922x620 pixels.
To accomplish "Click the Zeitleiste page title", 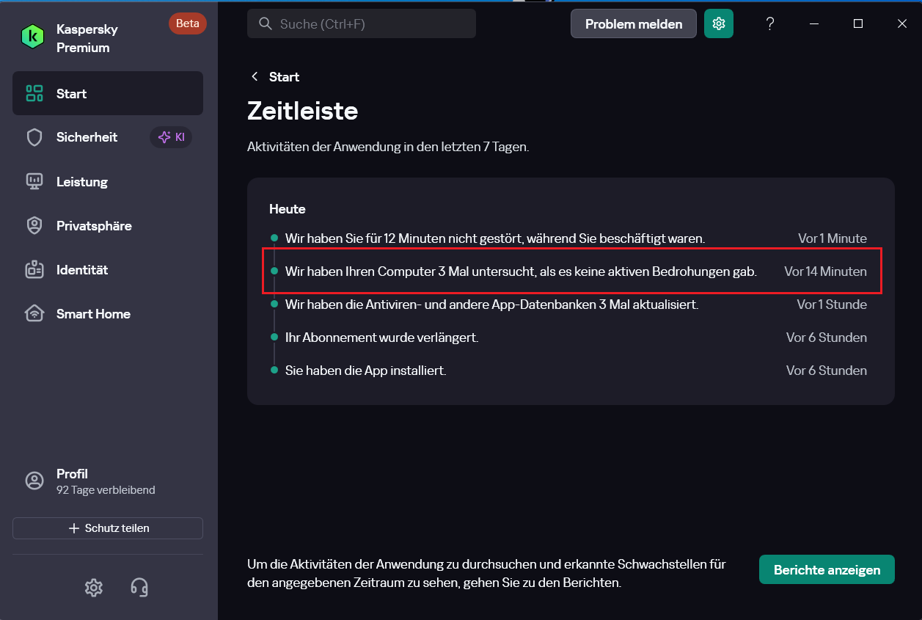I will tap(302, 111).
